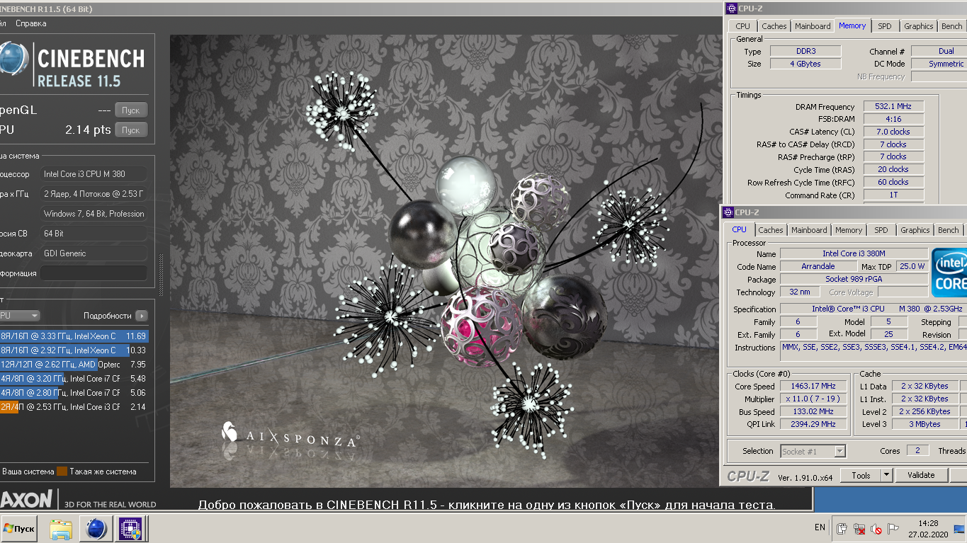Switch to Caches tab in Memory window

pyautogui.click(x=774, y=26)
